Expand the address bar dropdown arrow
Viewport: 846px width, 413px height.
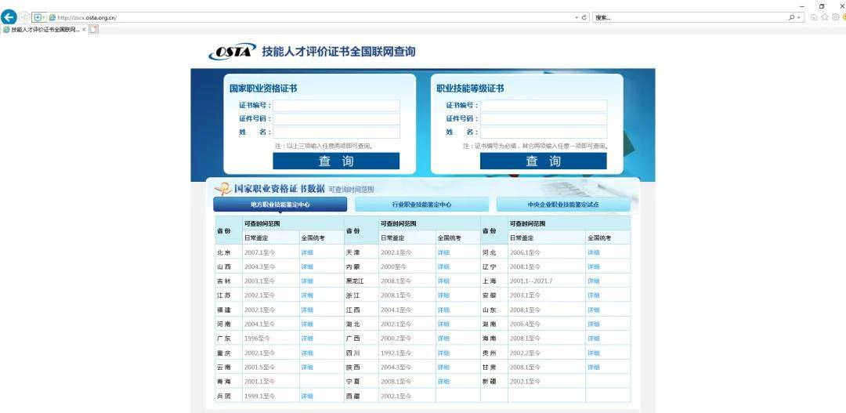coord(577,18)
